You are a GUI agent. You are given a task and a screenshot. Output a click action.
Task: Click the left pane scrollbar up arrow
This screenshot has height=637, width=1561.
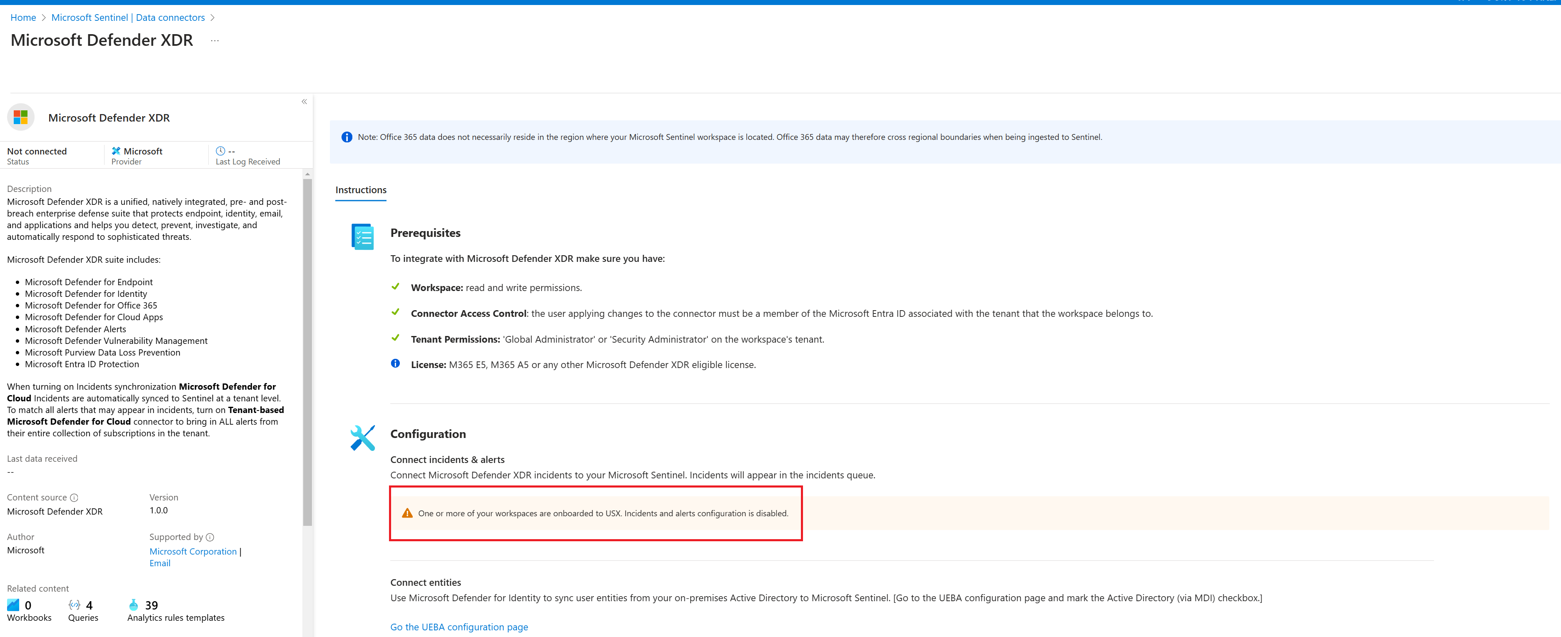(308, 174)
